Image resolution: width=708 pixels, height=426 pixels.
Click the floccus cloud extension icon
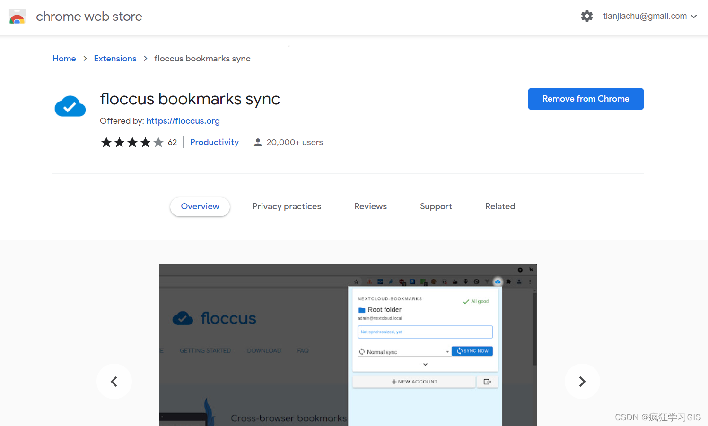(x=70, y=106)
